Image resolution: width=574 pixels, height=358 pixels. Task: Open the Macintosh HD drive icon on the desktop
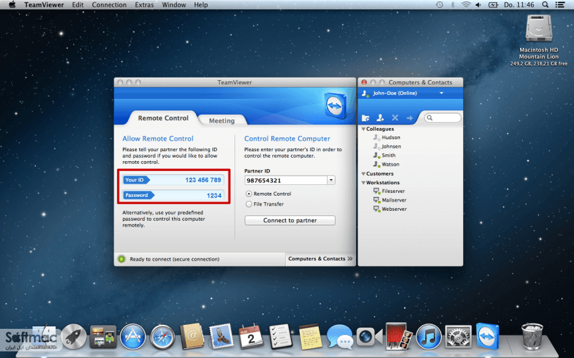point(539,29)
